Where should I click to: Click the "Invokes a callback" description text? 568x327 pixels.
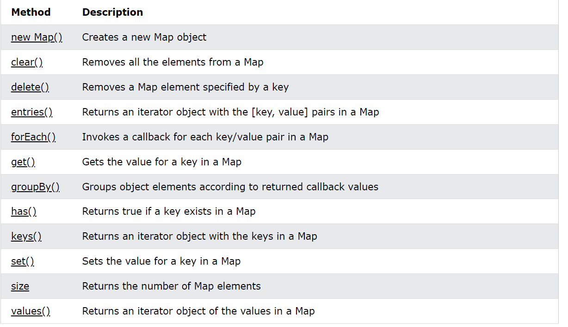coord(205,137)
